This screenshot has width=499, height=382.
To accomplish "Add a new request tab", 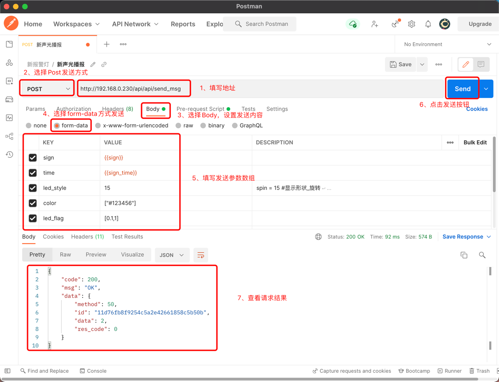I will tap(107, 44).
